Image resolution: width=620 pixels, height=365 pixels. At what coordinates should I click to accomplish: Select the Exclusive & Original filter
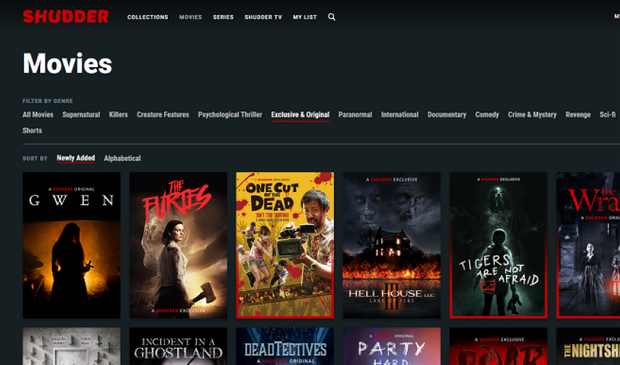pyautogui.click(x=300, y=115)
